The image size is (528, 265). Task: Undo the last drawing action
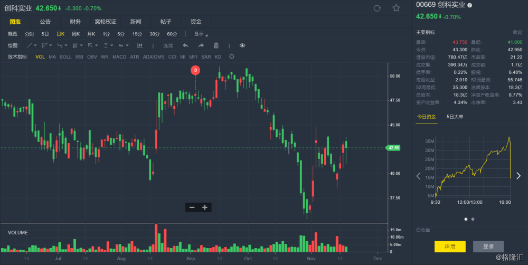pyautogui.click(x=185, y=45)
